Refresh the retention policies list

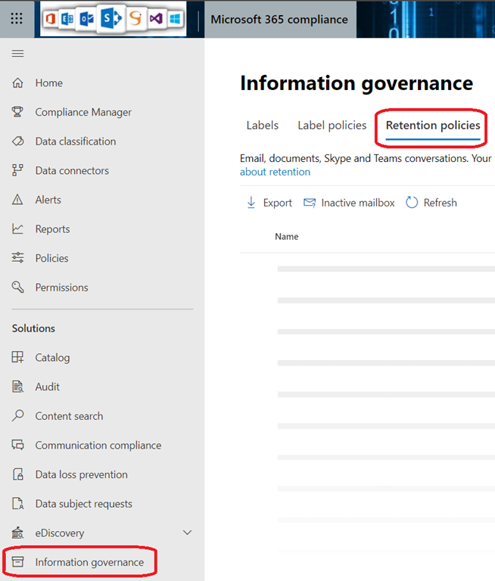pyautogui.click(x=431, y=203)
